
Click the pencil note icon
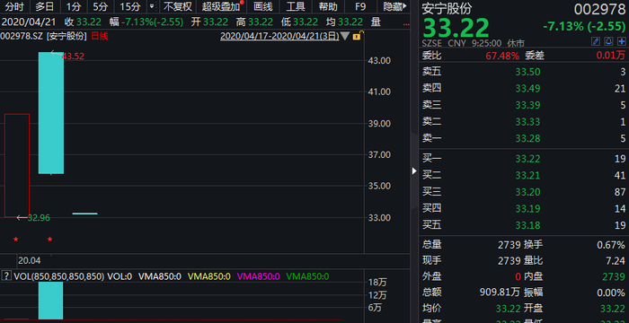[x=596, y=41]
